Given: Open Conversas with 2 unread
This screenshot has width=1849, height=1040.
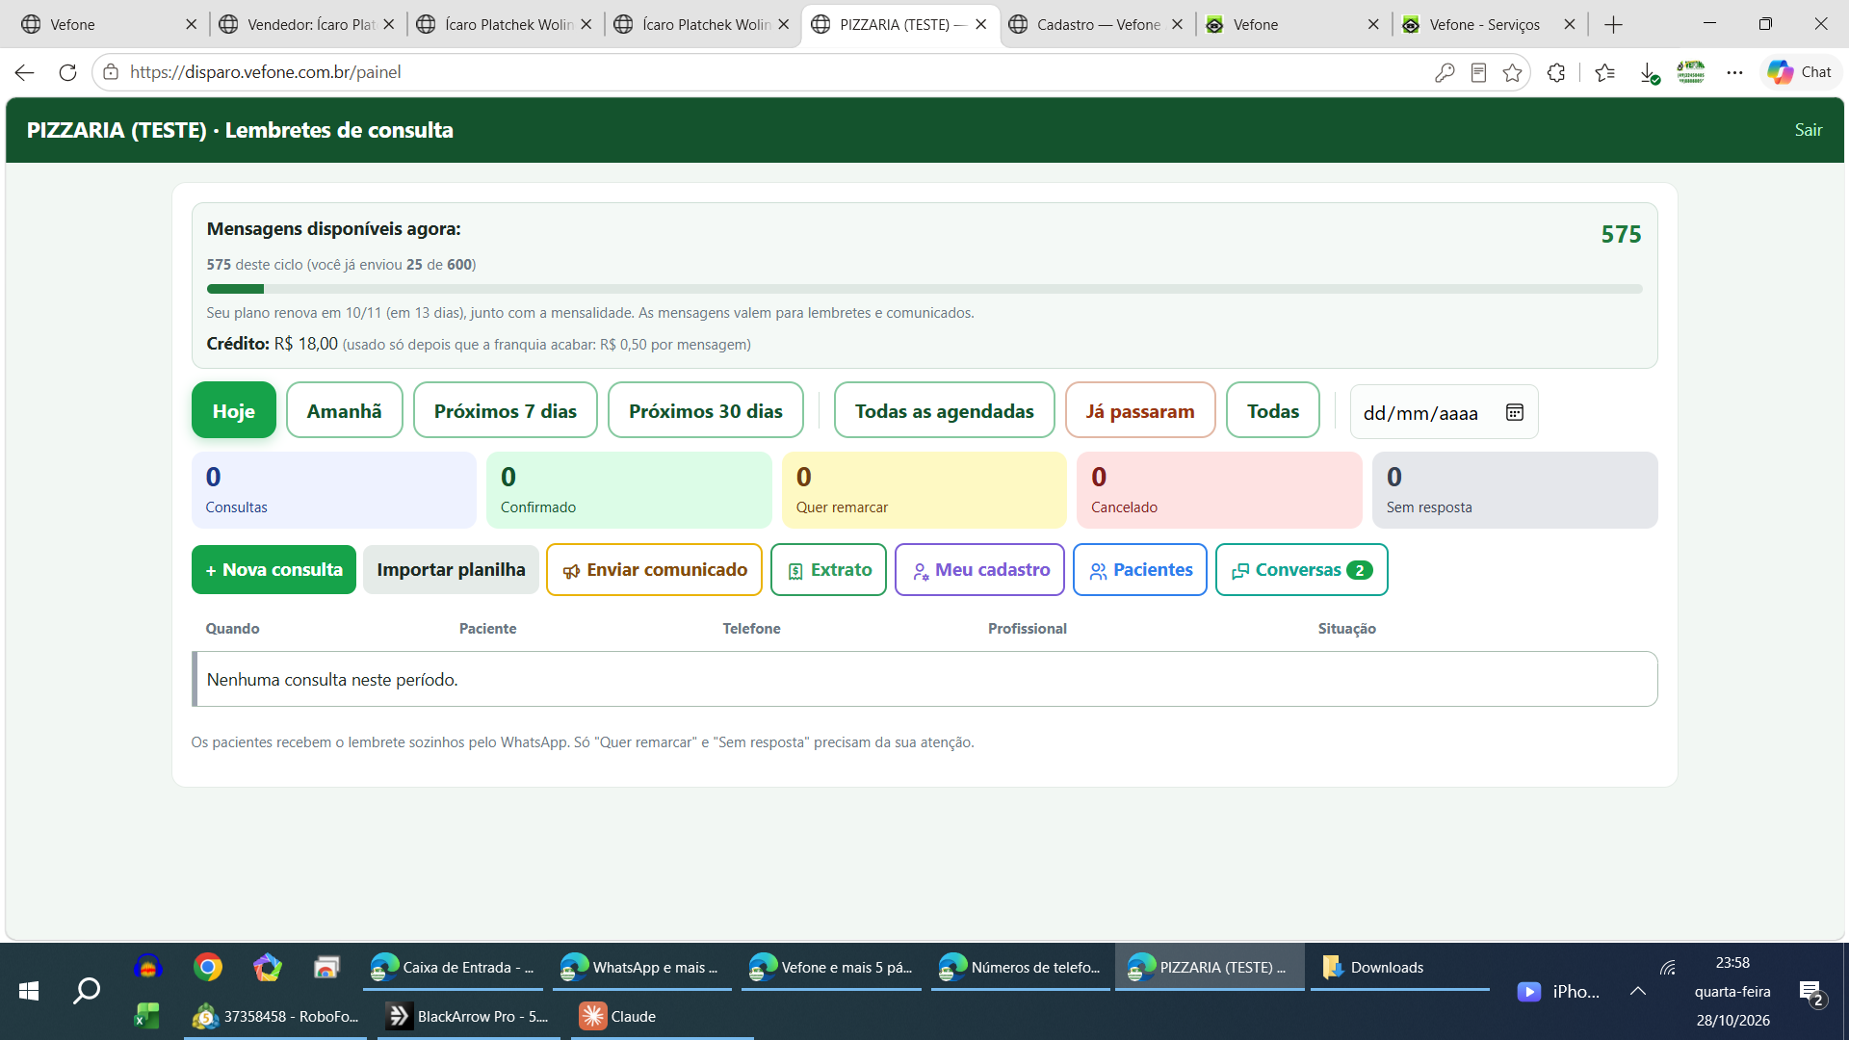Looking at the screenshot, I should tap(1302, 569).
